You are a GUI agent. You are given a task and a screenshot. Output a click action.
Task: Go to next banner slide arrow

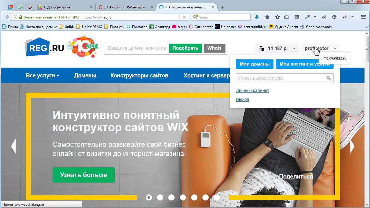(352, 146)
